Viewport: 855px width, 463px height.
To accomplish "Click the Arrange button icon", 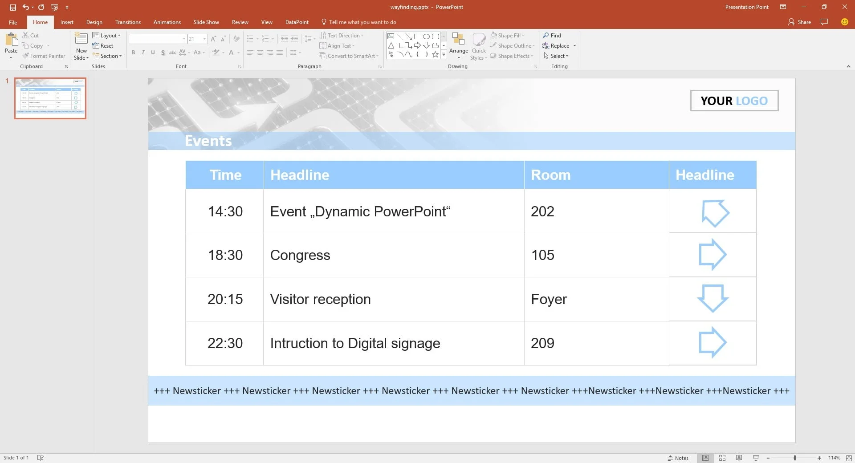I will [458, 39].
